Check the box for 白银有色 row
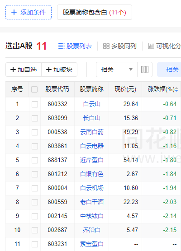 point(35,174)
